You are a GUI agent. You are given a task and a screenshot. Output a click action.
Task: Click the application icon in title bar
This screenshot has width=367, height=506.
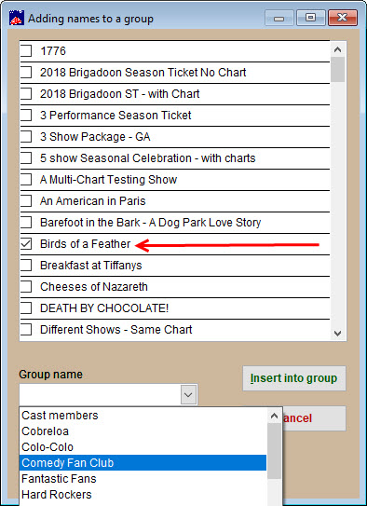tap(17, 18)
